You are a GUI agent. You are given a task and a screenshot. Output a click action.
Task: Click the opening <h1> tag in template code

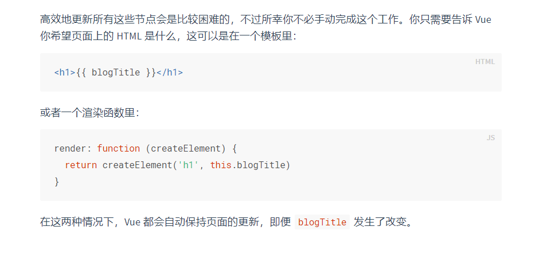65,73
